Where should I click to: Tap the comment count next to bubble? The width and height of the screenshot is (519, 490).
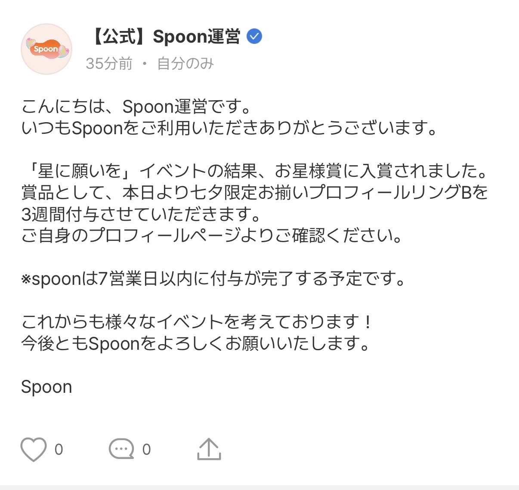147,450
